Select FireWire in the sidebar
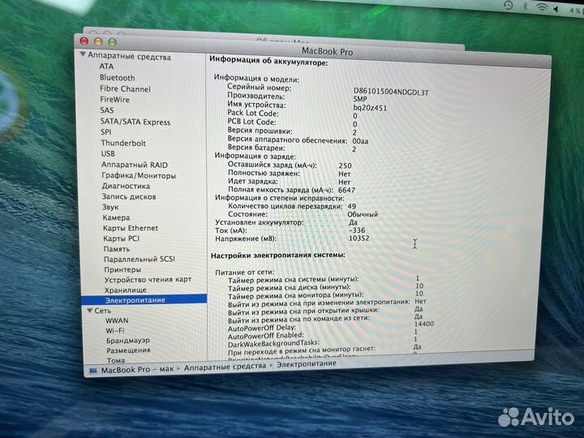This screenshot has width=584, height=438. (114, 100)
